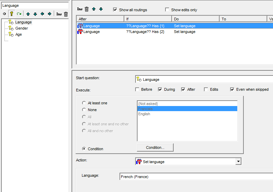Choose English in the answer list
The height and width of the screenshot is (192, 273).
point(144,114)
